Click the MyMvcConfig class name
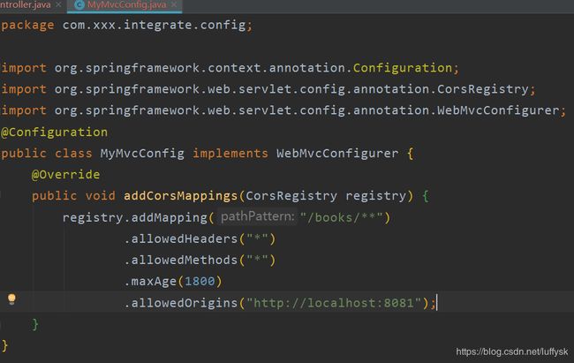The image size is (574, 363). pyautogui.click(x=142, y=153)
